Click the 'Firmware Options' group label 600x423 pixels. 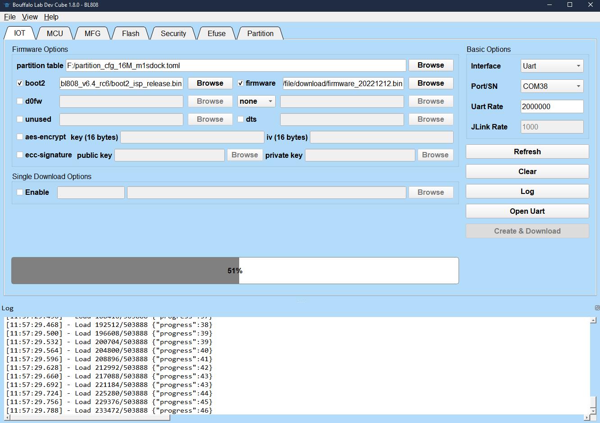tap(40, 49)
